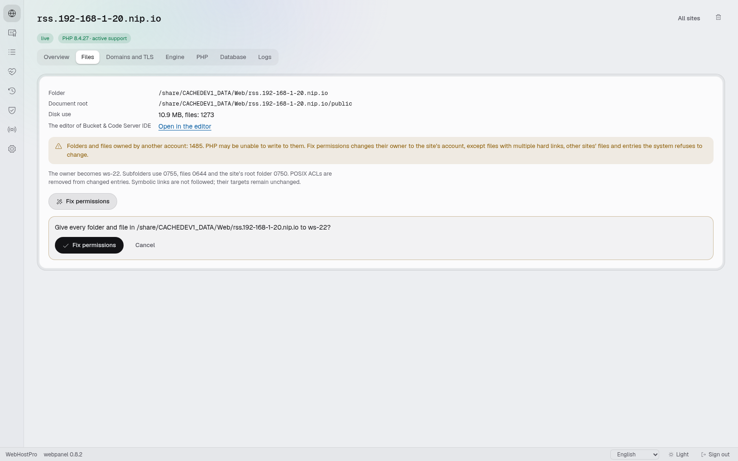
Task: Open the Domains and TLS tab
Action: [x=130, y=57]
